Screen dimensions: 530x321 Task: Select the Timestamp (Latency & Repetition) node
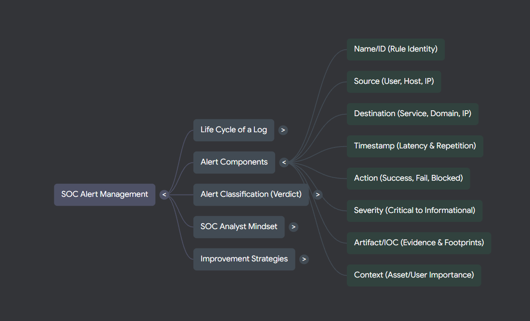click(x=415, y=146)
